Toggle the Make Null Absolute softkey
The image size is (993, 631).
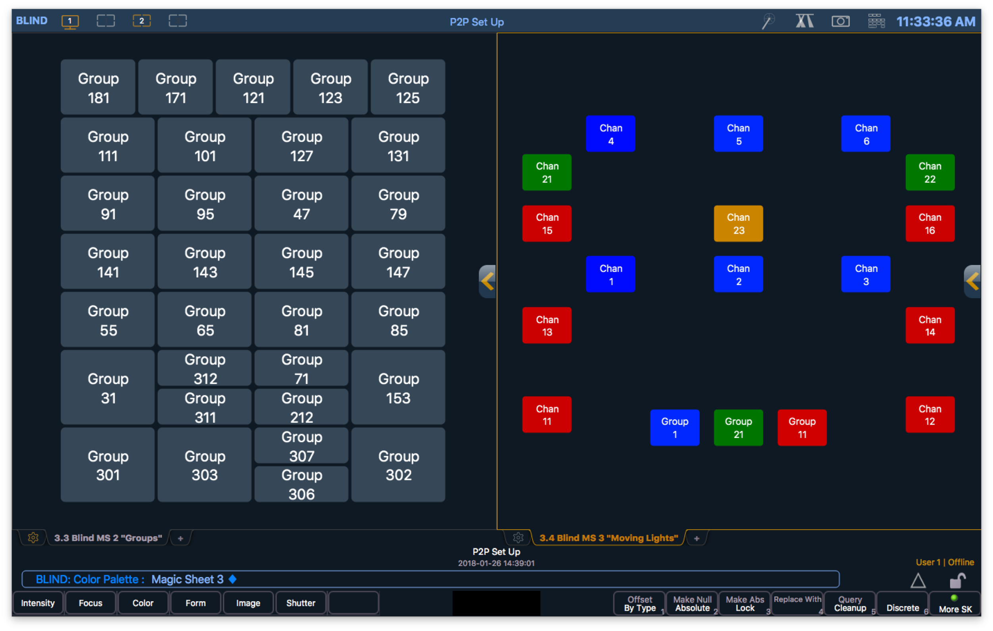coord(692,603)
